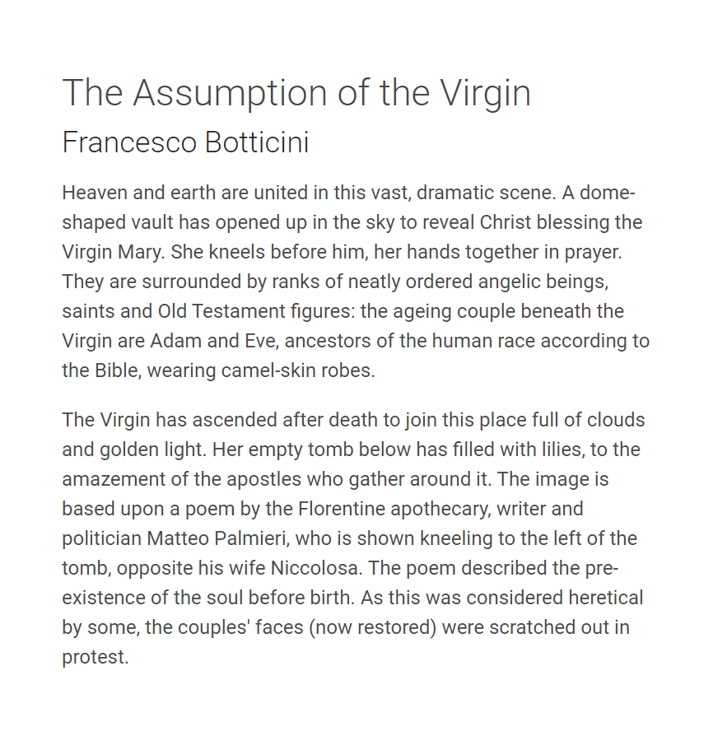
Task: Click the title 'The Assumption of the Virgin'
Action: (x=296, y=93)
